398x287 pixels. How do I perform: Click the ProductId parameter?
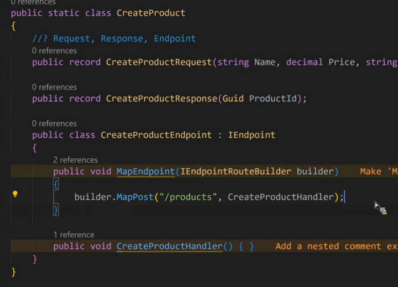[x=273, y=99]
